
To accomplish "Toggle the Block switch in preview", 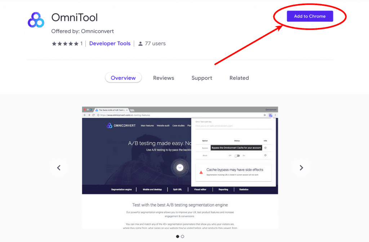I will coord(237,156).
